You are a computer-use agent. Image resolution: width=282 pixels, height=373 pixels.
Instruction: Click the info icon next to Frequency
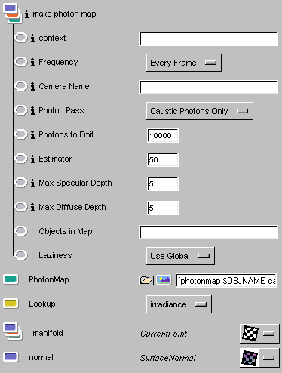pos(32,62)
